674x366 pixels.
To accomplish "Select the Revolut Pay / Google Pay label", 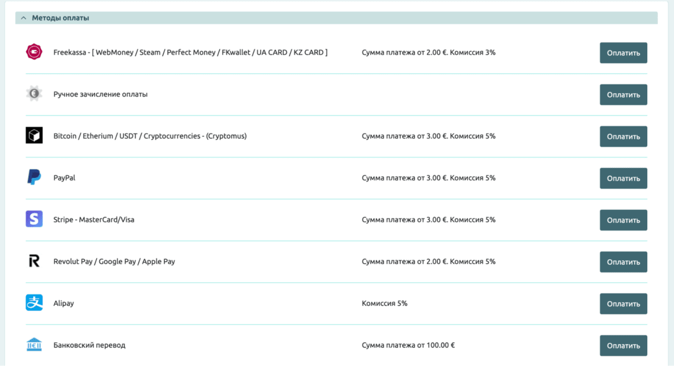I will [114, 262].
